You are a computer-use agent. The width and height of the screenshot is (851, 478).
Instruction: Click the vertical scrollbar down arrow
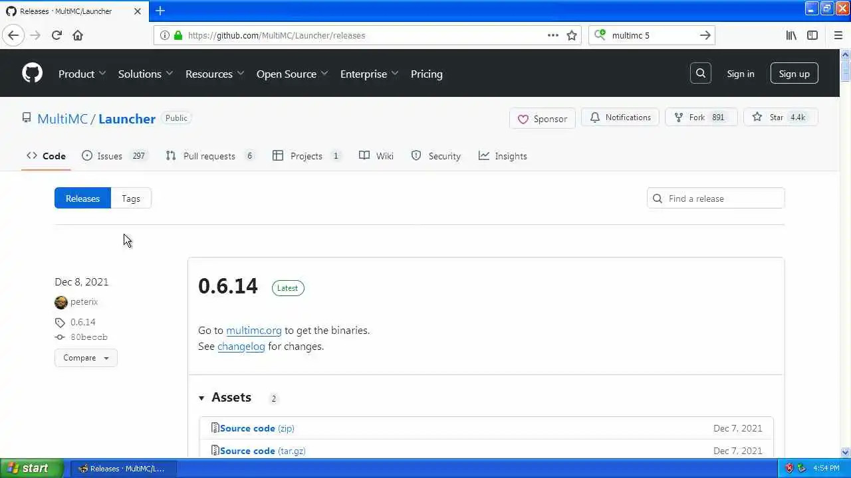pos(846,452)
